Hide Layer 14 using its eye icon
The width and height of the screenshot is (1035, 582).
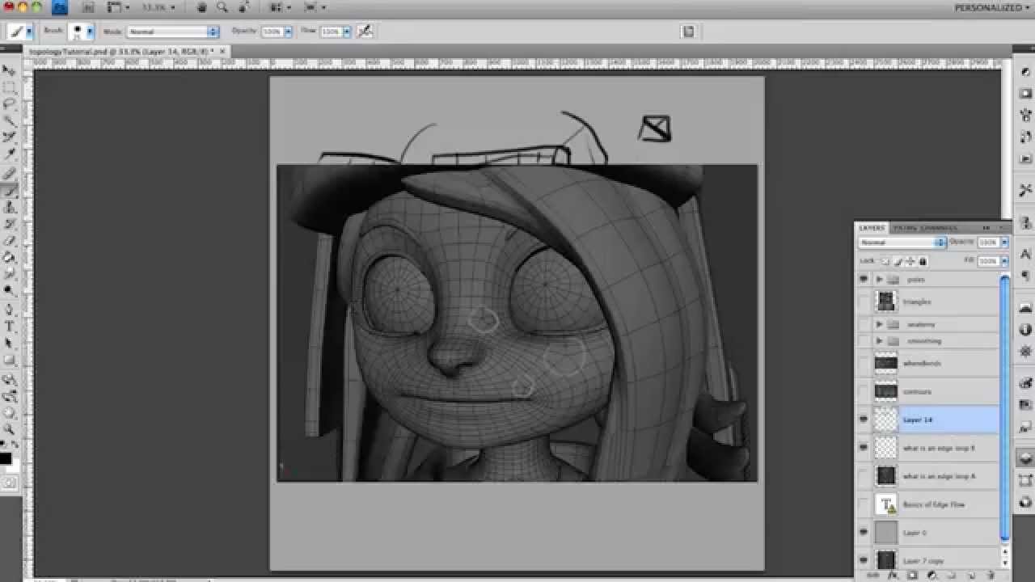click(x=864, y=420)
